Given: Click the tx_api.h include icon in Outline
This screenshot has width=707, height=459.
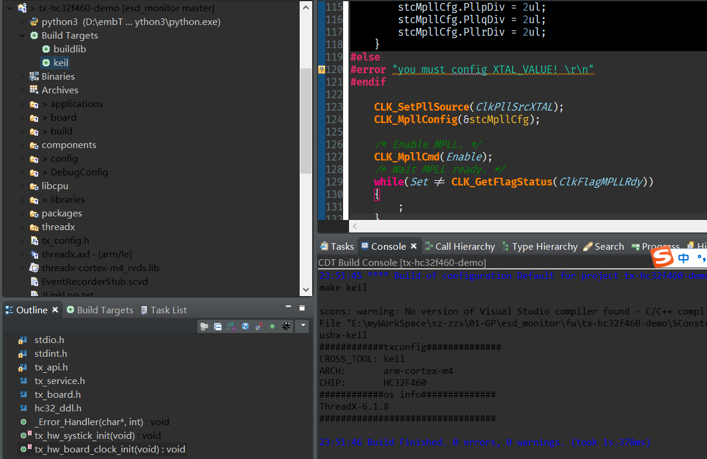Looking at the screenshot, I should pos(23,367).
